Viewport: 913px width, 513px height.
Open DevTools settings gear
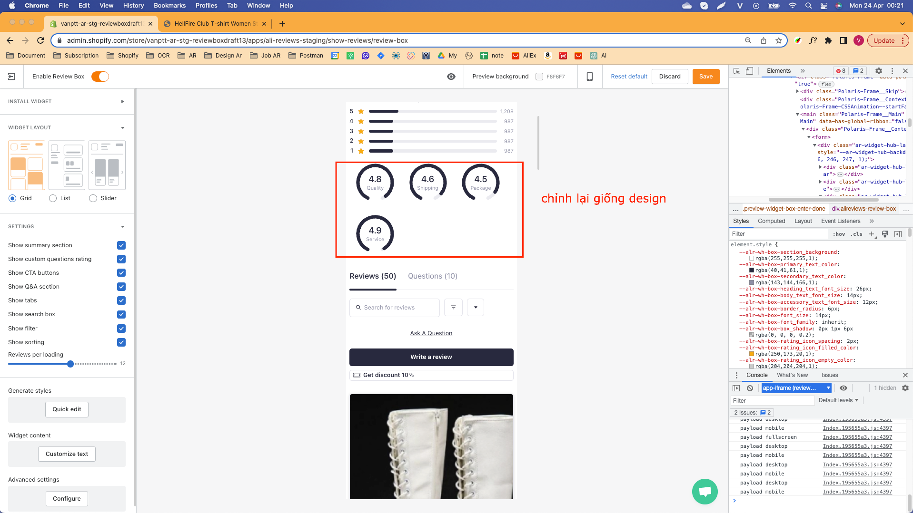pos(878,71)
